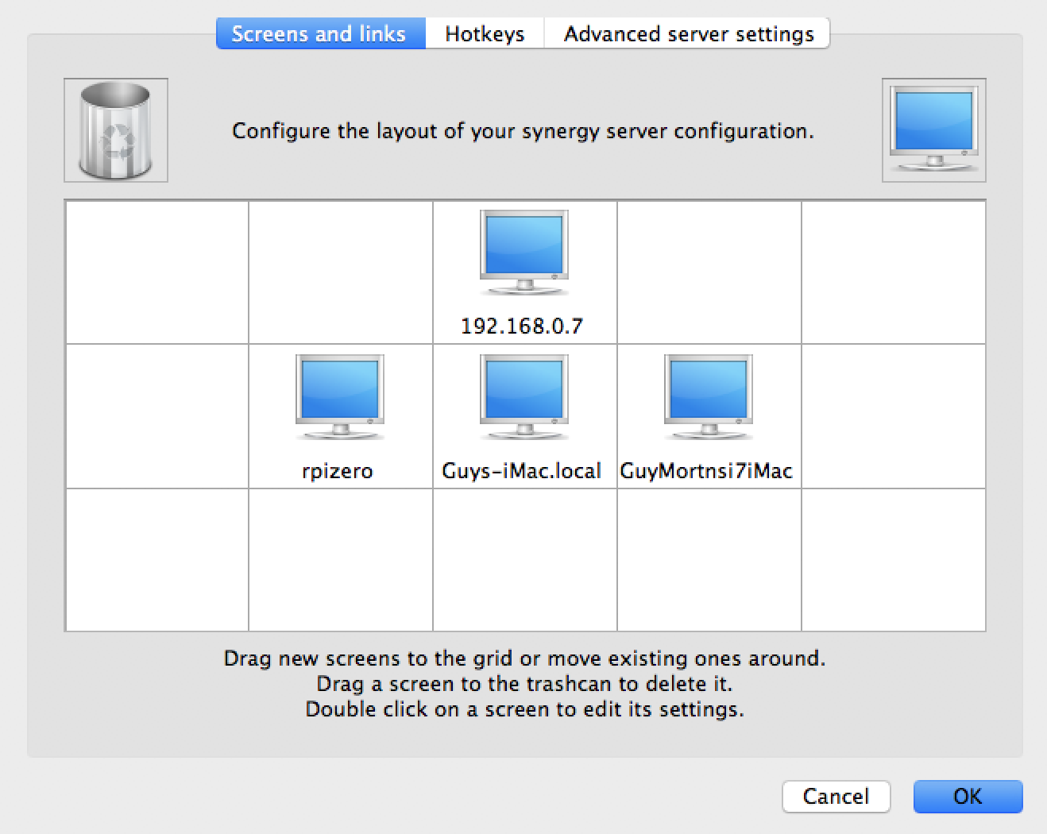Click the 'Configure the layout' description text
This screenshot has width=1047, height=834.
pyautogui.click(x=523, y=130)
